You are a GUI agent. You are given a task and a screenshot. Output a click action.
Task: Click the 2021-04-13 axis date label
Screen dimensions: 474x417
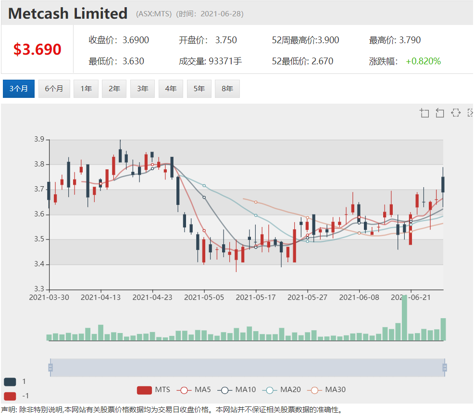(x=100, y=298)
